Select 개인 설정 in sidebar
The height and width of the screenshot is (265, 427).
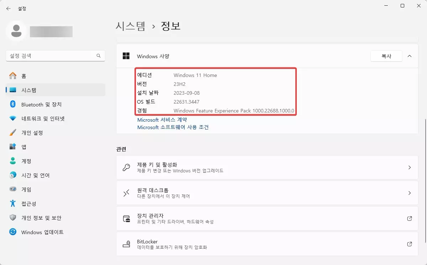point(56,133)
